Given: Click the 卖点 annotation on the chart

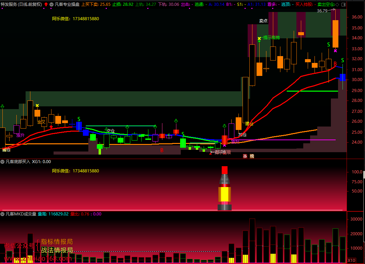Looking at the screenshot, I should [263, 21].
